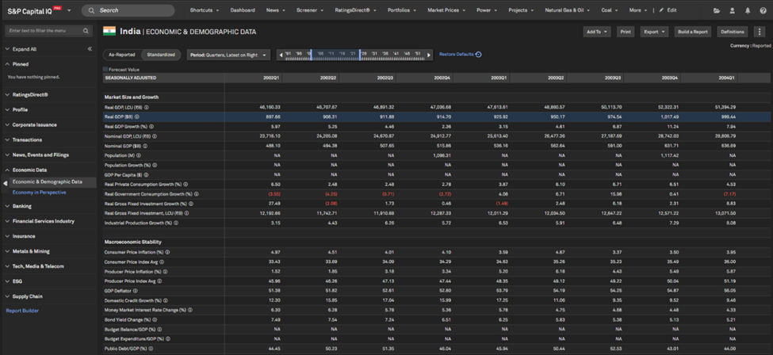Open the Add To dropdown

(597, 32)
